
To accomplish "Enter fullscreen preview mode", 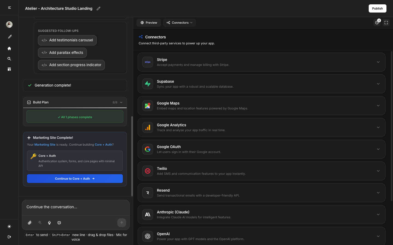I will (x=386, y=23).
